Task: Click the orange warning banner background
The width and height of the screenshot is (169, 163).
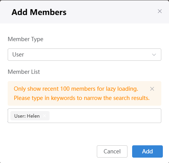Action: click(84, 93)
